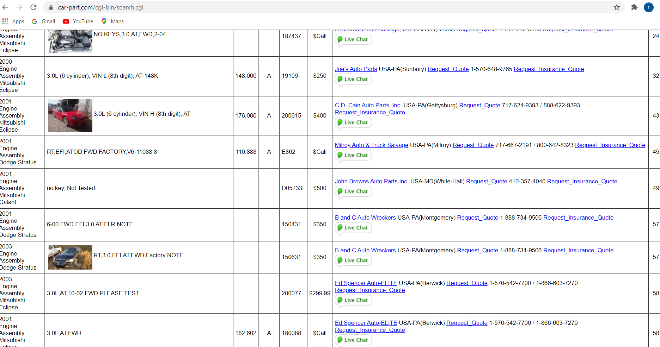Select the 148,000 mileage cell

coord(246,76)
